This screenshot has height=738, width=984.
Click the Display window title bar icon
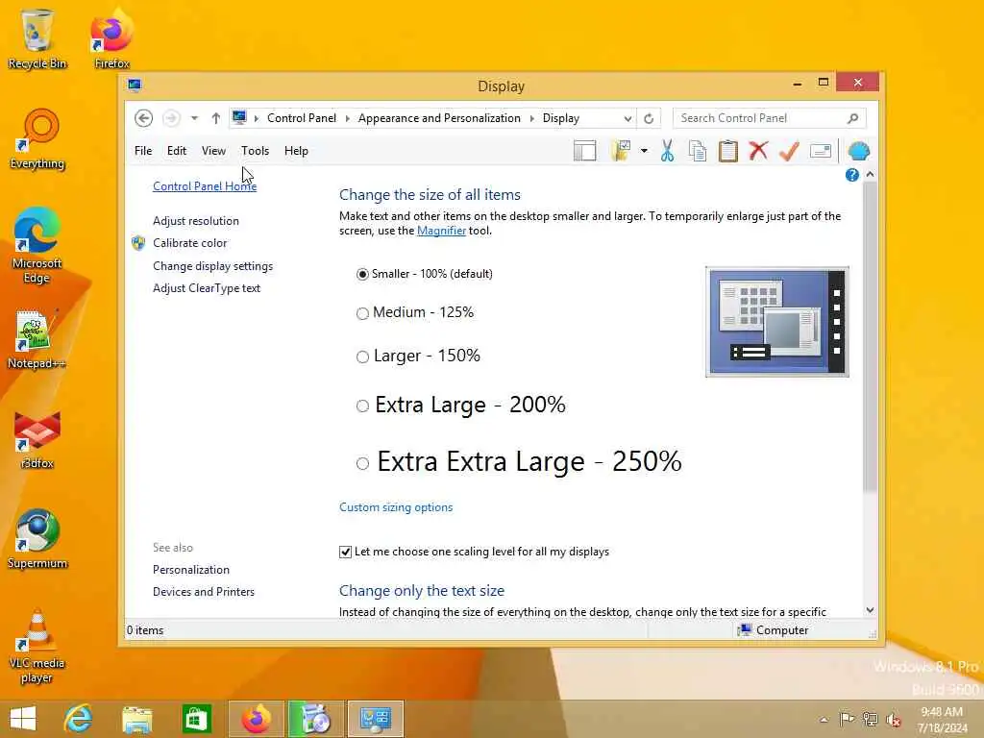click(135, 86)
